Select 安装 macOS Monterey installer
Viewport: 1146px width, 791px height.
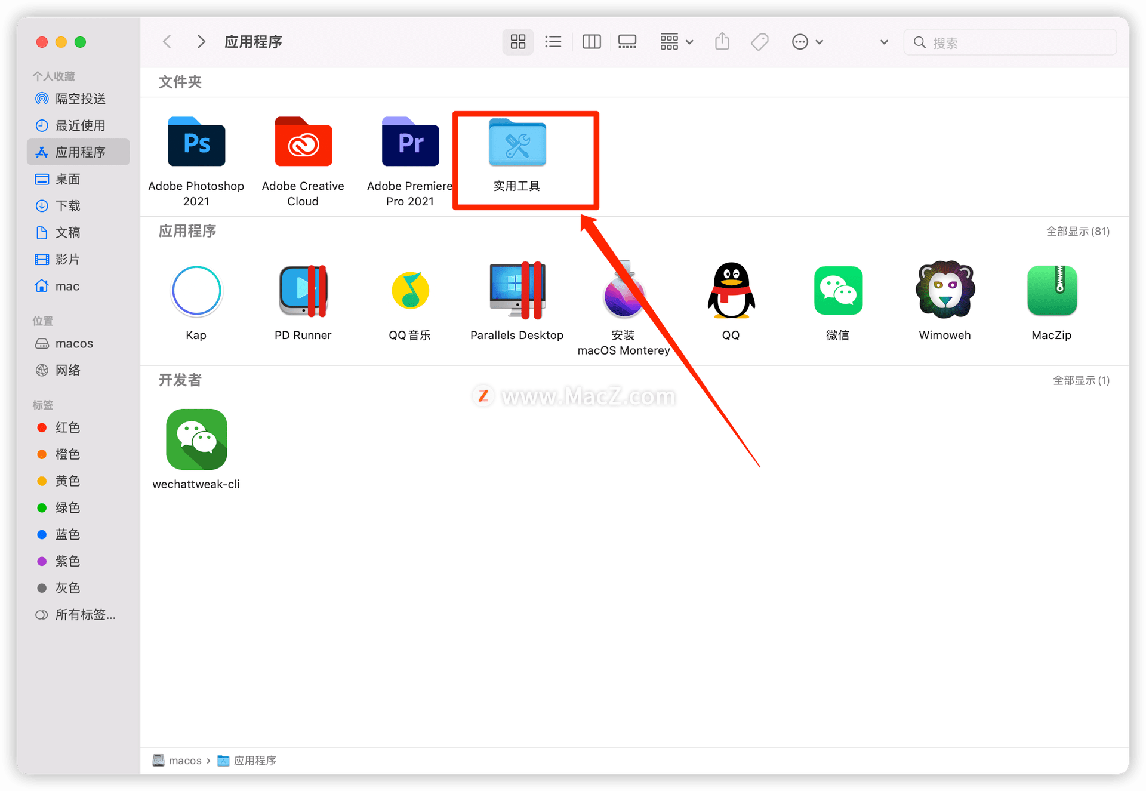624,291
